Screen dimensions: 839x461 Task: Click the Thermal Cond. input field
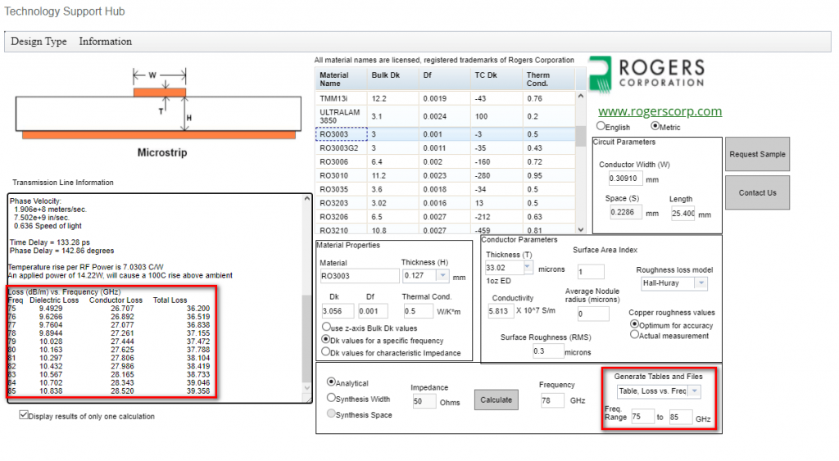coord(417,310)
